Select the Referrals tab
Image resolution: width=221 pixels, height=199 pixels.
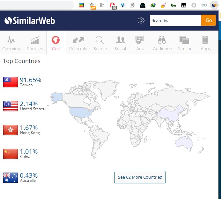tap(78, 43)
